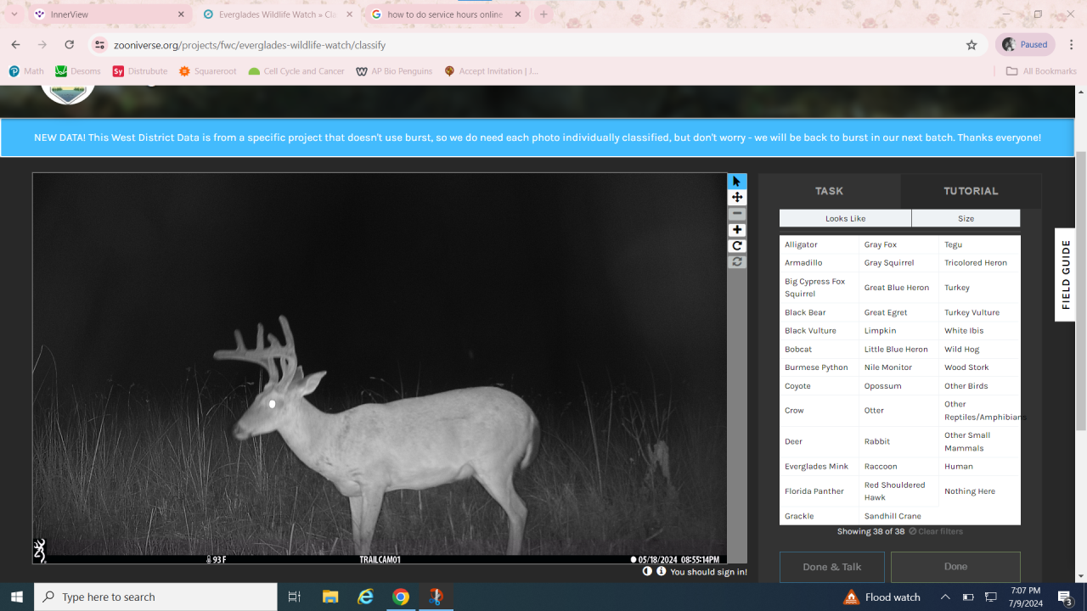Zoom out with the minus button
This screenshot has width=1087, height=611.
(x=737, y=214)
